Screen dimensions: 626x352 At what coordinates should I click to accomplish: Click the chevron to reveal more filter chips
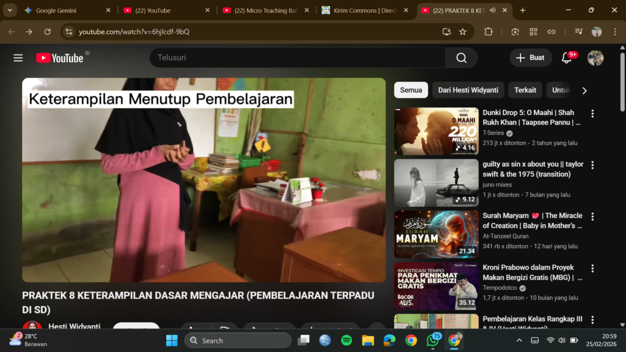(584, 90)
